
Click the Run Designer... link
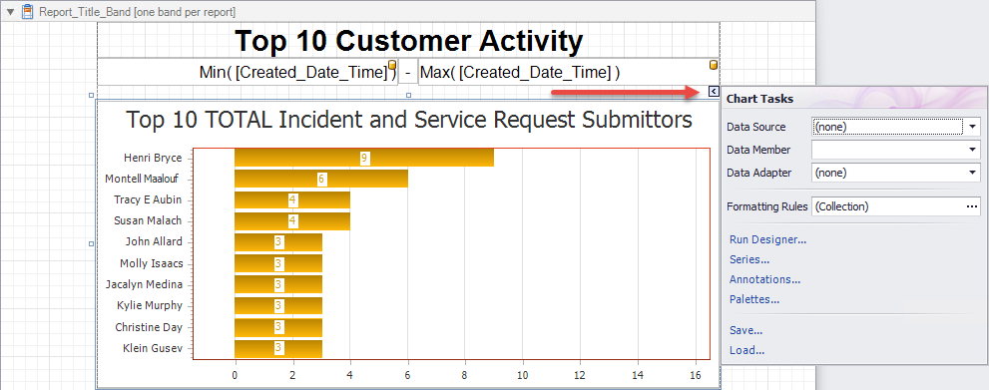pyautogui.click(x=767, y=239)
